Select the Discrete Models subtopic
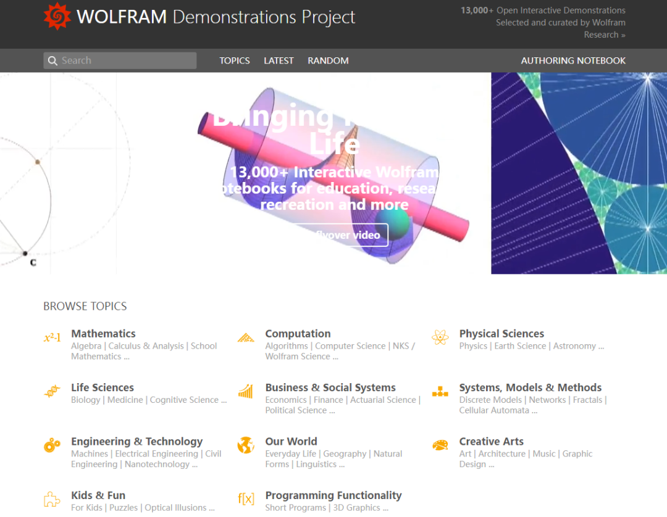 pyautogui.click(x=490, y=400)
